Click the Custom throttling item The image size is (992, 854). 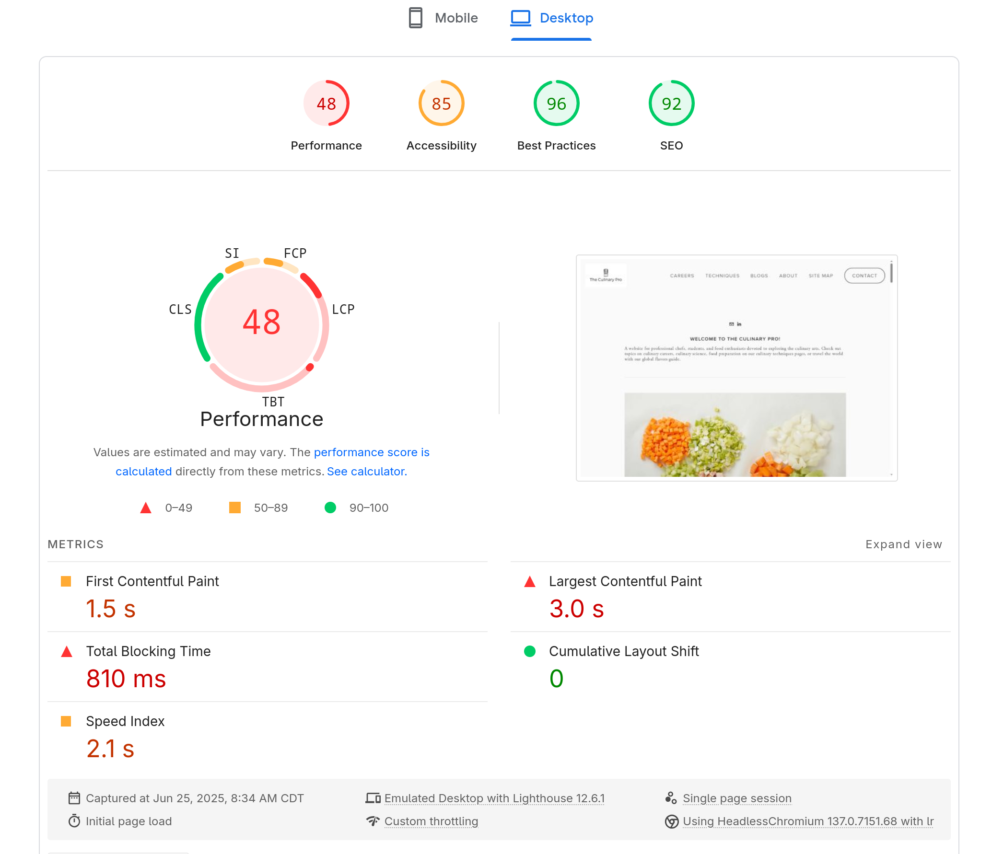point(431,821)
